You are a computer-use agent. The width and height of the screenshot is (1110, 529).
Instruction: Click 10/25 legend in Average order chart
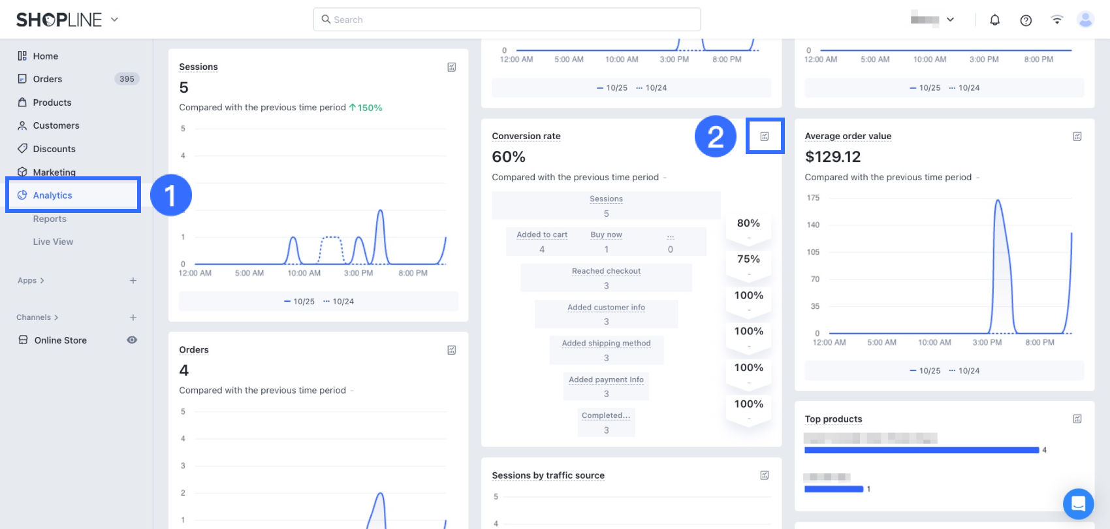[x=925, y=371]
